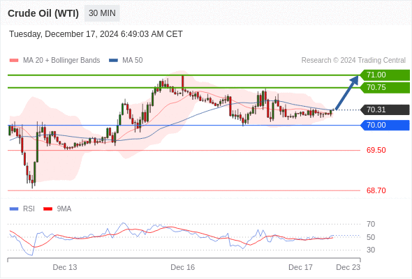Click the RSI 50 axis value
Viewport: 412px width, 279px height.
click(371, 237)
